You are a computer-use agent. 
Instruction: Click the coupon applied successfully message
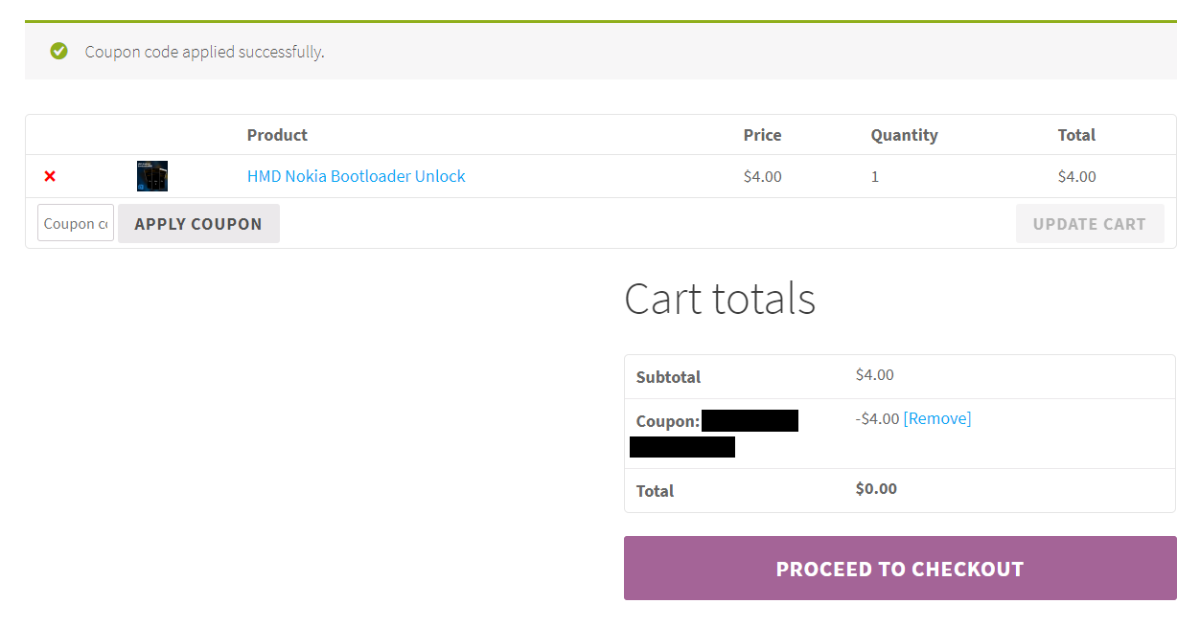[x=205, y=52]
